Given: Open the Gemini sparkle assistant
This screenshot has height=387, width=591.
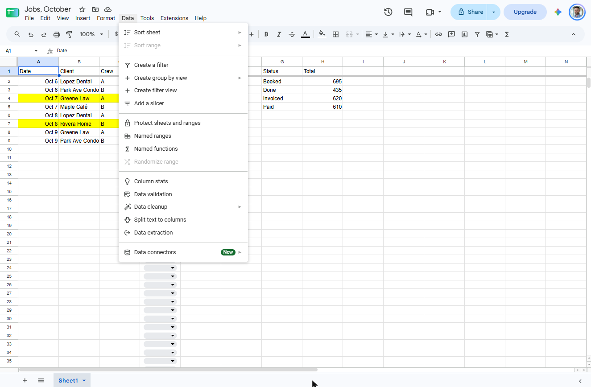Looking at the screenshot, I should pos(558,12).
